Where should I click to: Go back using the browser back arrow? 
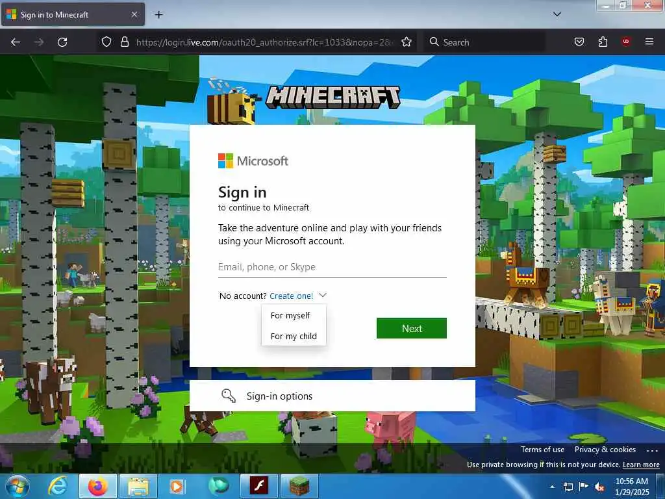tap(16, 42)
